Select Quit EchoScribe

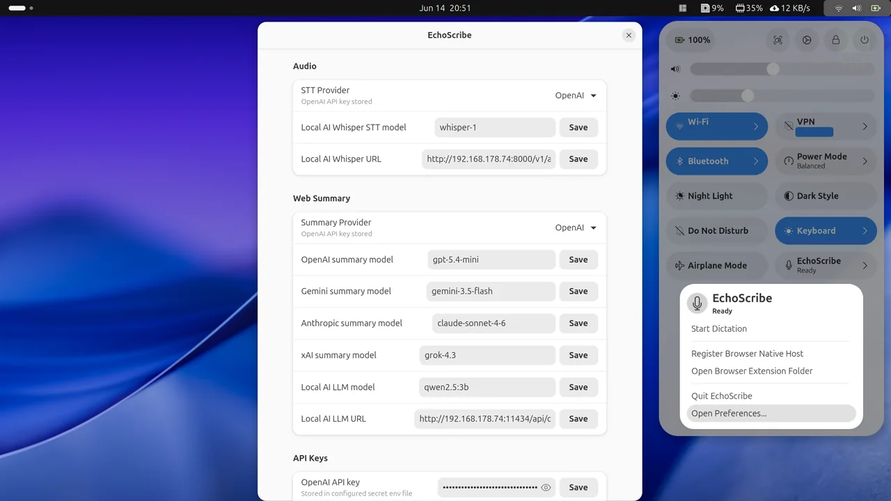[x=771, y=396]
